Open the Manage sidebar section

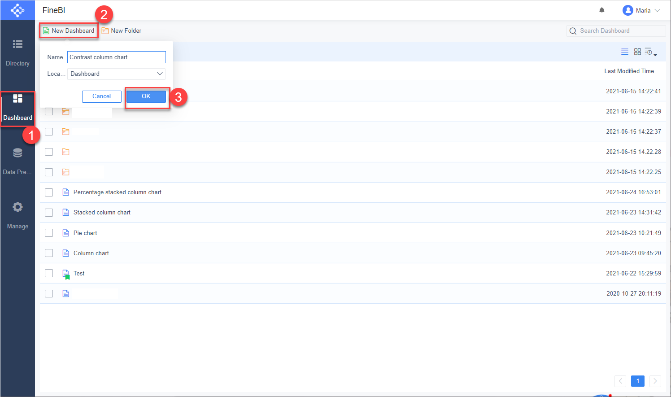click(17, 215)
